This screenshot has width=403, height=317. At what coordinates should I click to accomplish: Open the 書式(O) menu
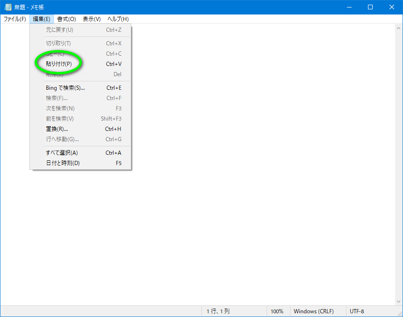pyautogui.click(x=66, y=19)
